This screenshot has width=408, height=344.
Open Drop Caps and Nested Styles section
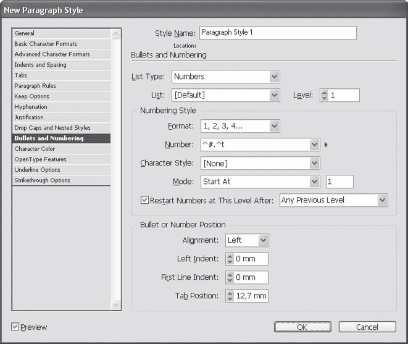click(52, 128)
